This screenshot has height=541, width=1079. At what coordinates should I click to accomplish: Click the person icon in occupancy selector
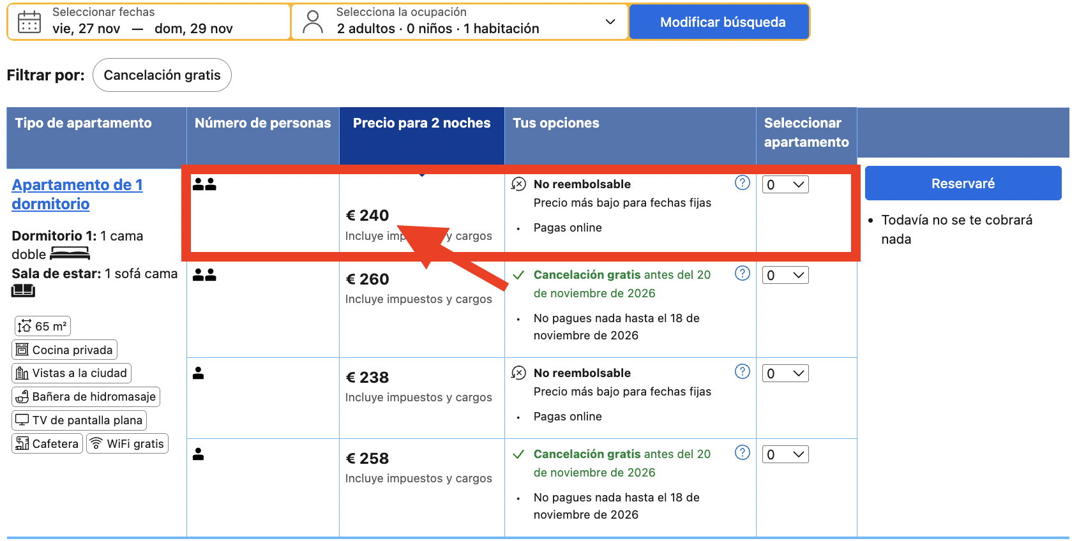pyautogui.click(x=313, y=22)
